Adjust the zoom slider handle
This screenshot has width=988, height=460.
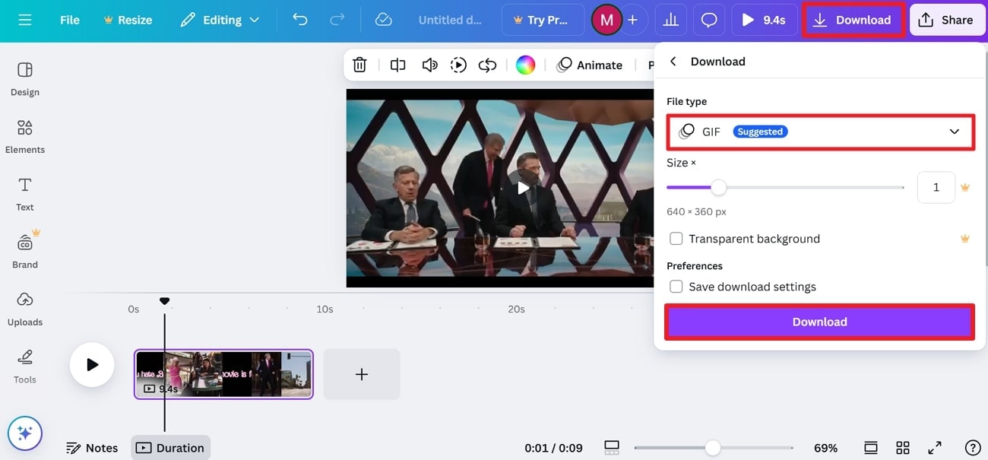tap(712, 448)
